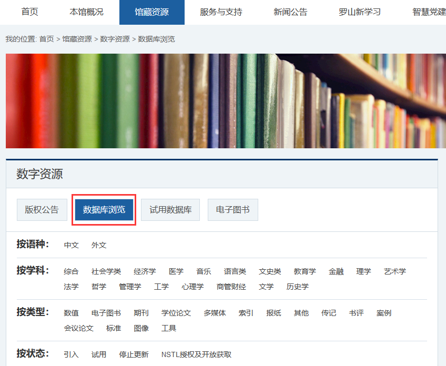Filter databases by 中文 language
Image resolution: width=446 pixels, height=366 pixels.
click(x=71, y=245)
